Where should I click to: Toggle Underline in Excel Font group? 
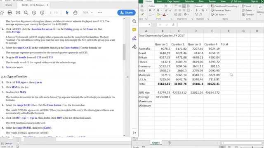(158, 10)
